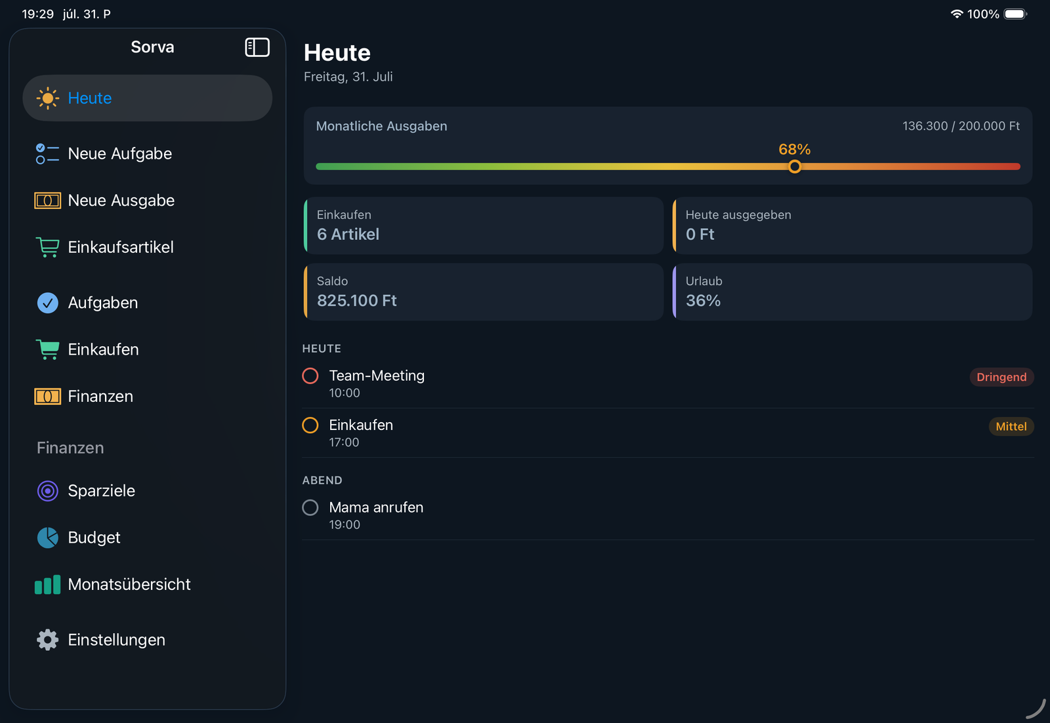Open the Saldo 825.100 Ft card
Screen dimensions: 1050x723
tap(484, 292)
